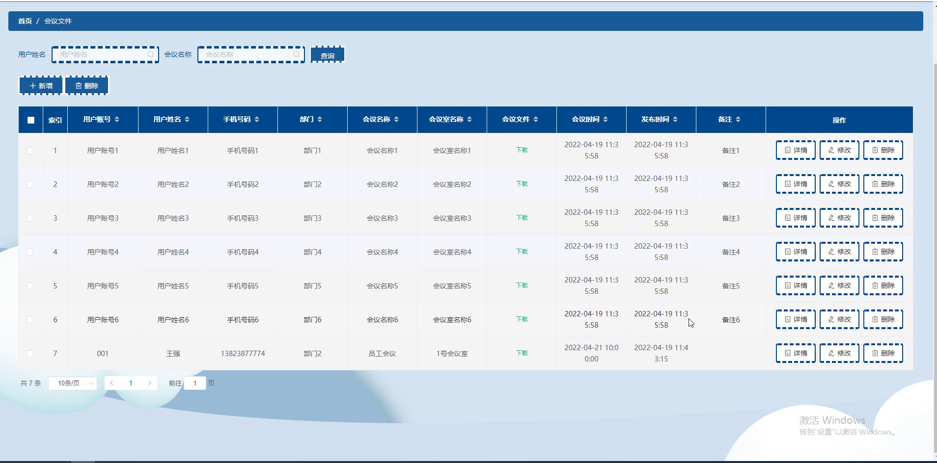Go to 首页 breadcrumb
The width and height of the screenshot is (937, 463).
[x=25, y=21]
